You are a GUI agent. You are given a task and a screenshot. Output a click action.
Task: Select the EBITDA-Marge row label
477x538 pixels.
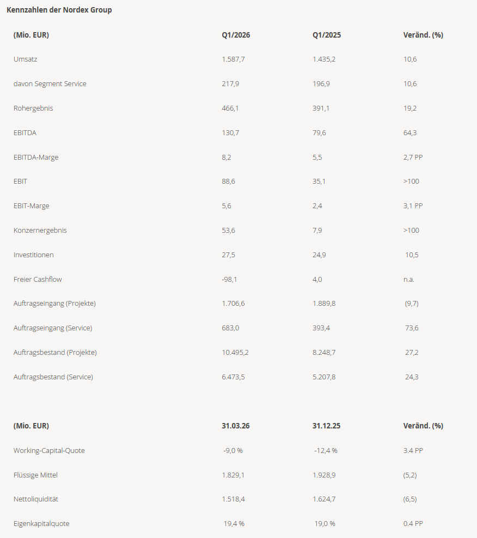tap(36, 157)
